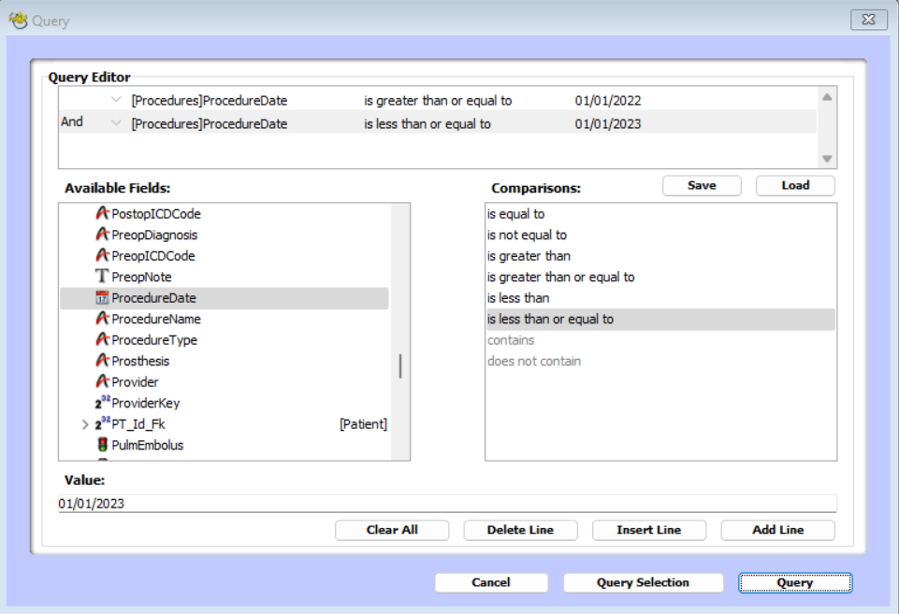
Task: Expand the PT_Id_Fk tree node
Action: (85, 424)
